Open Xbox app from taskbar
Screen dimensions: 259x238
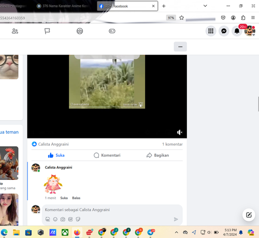pyautogui.click(x=65, y=232)
